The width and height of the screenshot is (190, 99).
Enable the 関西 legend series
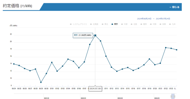143,24
